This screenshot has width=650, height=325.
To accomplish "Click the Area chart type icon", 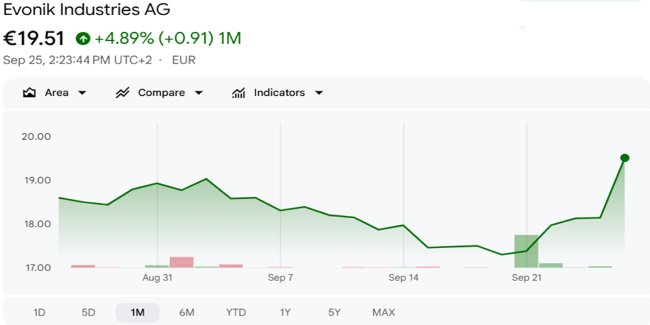I will 29,93.
